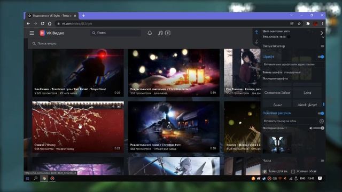Reload the vk.com page
The height and width of the screenshot is (192, 342).
pos(43,23)
